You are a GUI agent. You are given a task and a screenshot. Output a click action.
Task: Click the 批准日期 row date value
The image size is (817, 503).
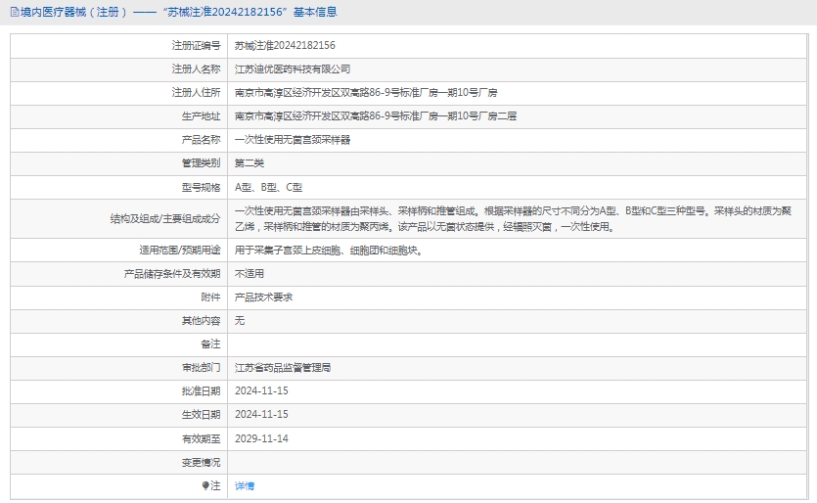(x=261, y=391)
